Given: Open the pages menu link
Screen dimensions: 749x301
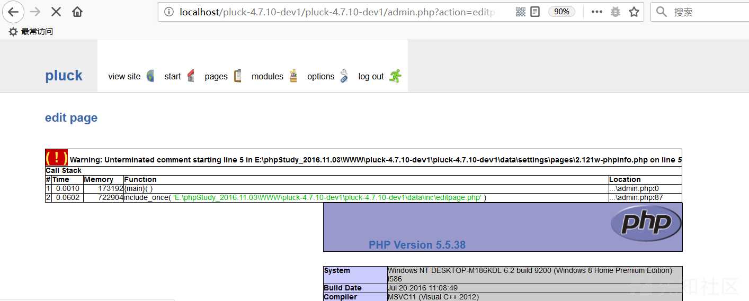Looking at the screenshot, I should (x=216, y=76).
